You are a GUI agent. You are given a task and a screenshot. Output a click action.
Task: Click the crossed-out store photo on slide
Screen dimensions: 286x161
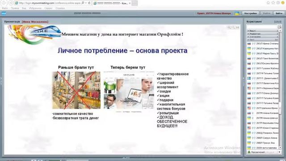point(76,90)
